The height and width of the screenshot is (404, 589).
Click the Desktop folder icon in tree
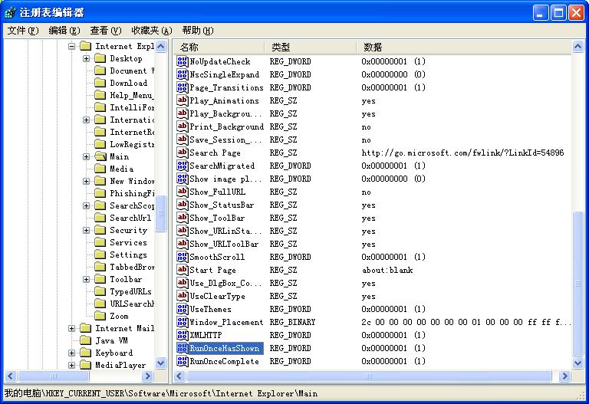[100, 58]
